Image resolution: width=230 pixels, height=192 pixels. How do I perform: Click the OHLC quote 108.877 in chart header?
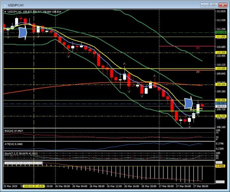27,12
